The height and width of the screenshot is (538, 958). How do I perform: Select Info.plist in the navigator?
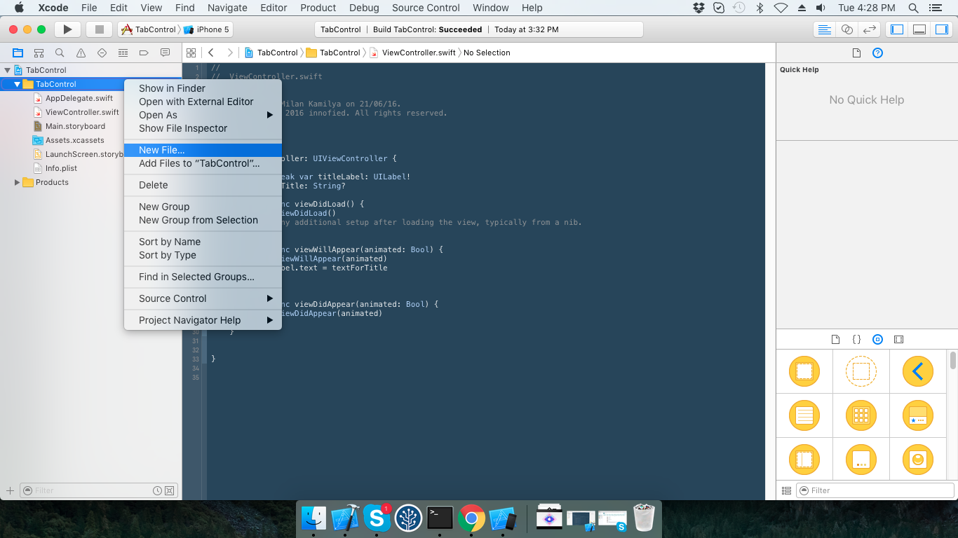[x=61, y=168]
